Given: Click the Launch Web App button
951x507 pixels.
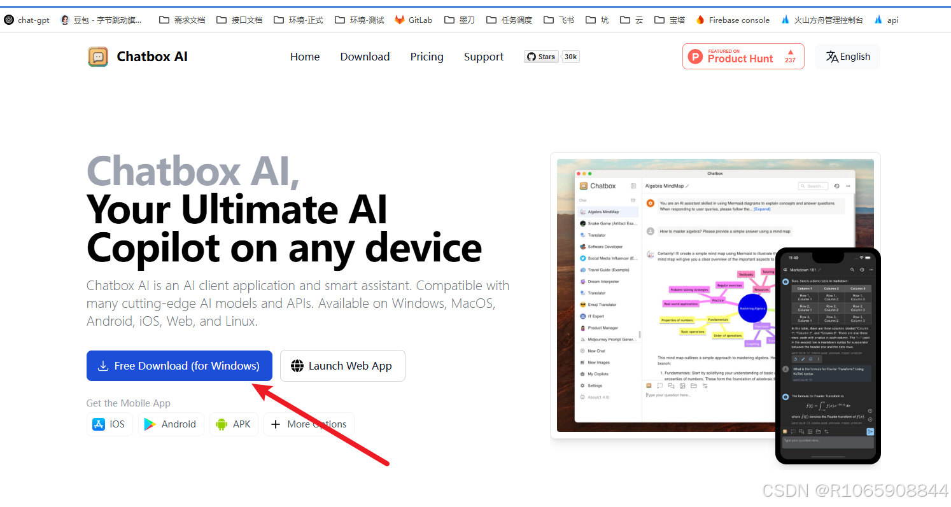Looking at the screenshot, I should click(x=342, y=366).
